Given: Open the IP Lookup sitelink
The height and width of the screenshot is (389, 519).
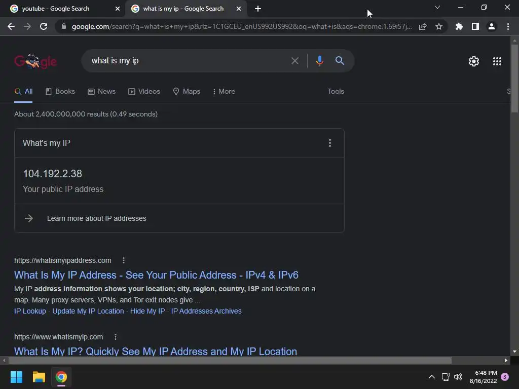Looking at the screenshot, I should 30,311.
